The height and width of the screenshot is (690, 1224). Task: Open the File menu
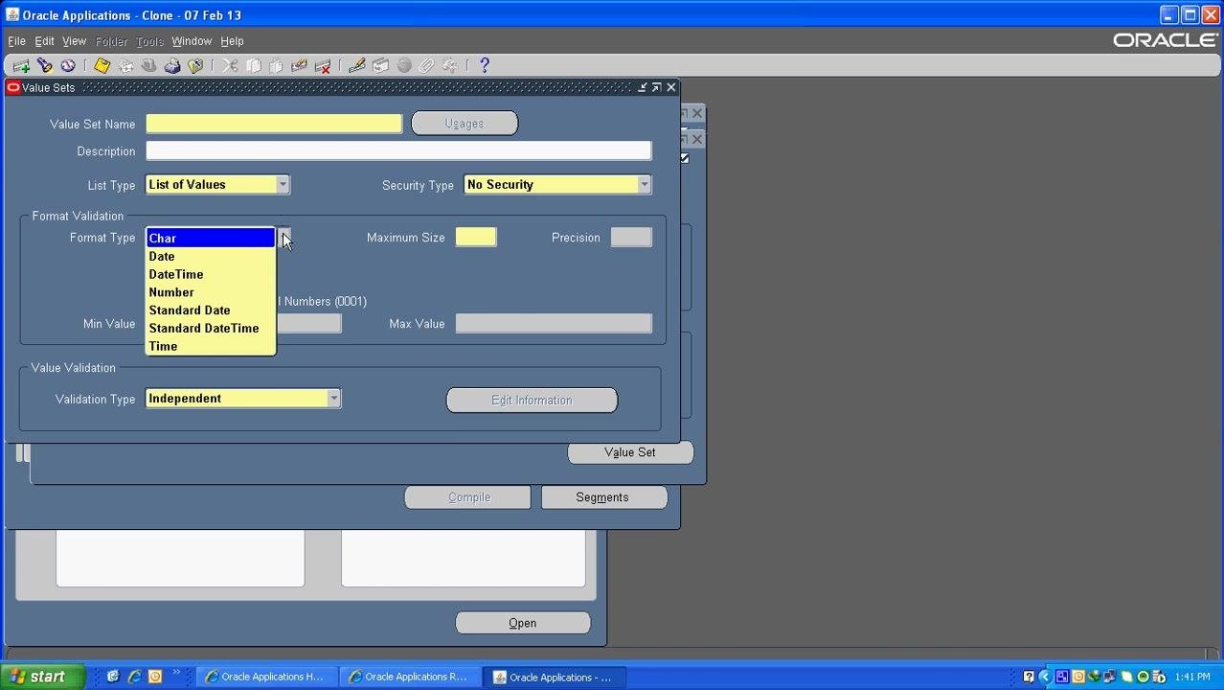tap(16, 41)
